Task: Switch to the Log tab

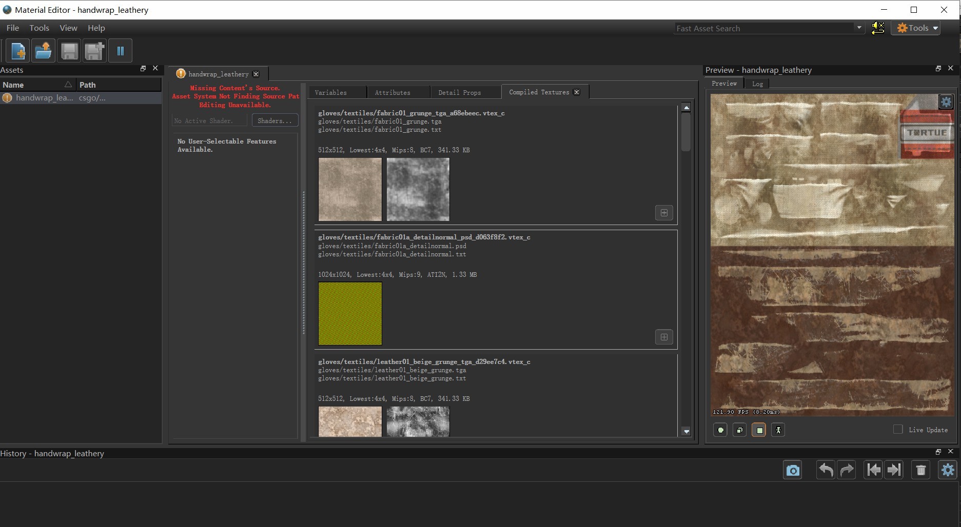Action: [757, 84]
